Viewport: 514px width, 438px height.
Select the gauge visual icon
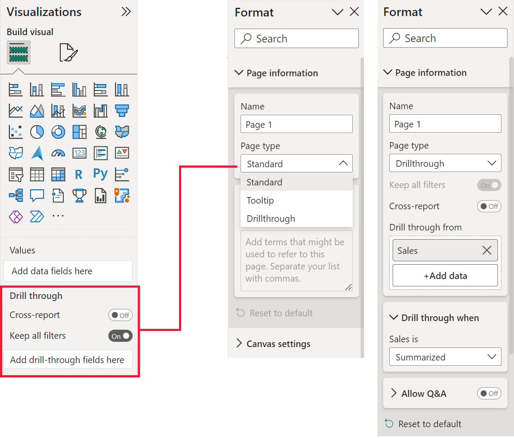pos(58,153)
